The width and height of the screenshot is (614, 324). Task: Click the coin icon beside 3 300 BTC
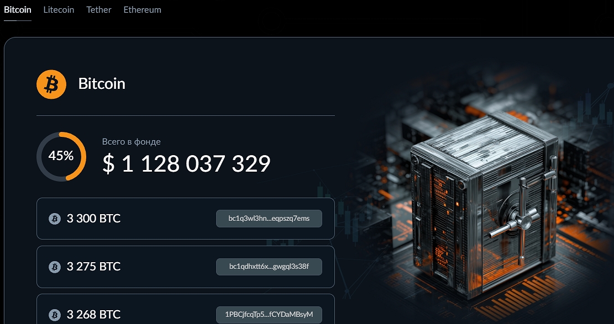[54, 219]
